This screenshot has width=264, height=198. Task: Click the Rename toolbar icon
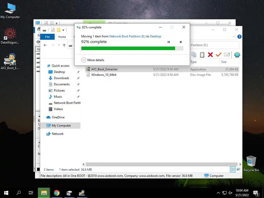227,54
